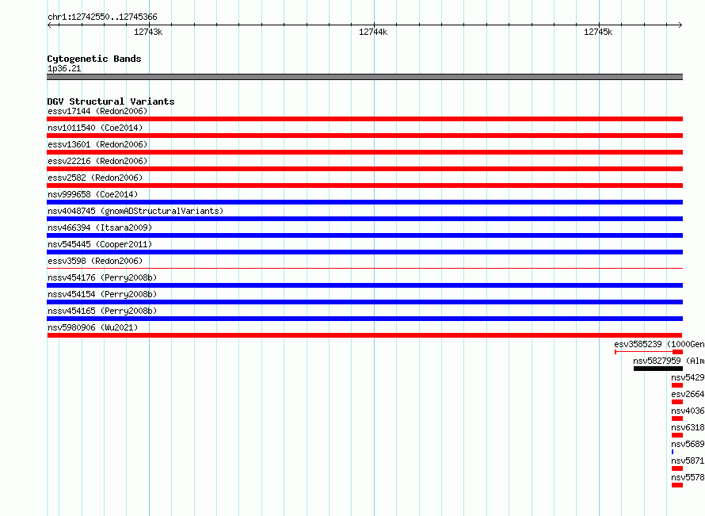
Task: Click the left arrow of the ruler
Action: 49,25
